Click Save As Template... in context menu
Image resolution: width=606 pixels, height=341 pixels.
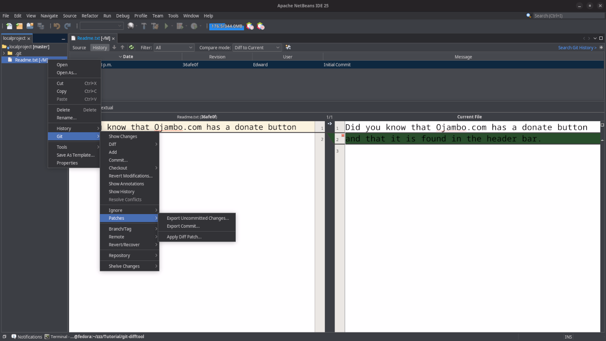pyautogui.click(x=74, y=155)
